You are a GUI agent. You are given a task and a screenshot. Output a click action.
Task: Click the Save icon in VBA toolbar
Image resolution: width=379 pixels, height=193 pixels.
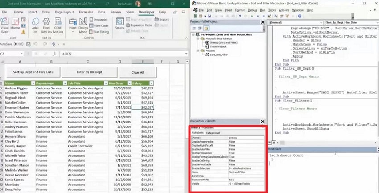[x=209, y=16]
